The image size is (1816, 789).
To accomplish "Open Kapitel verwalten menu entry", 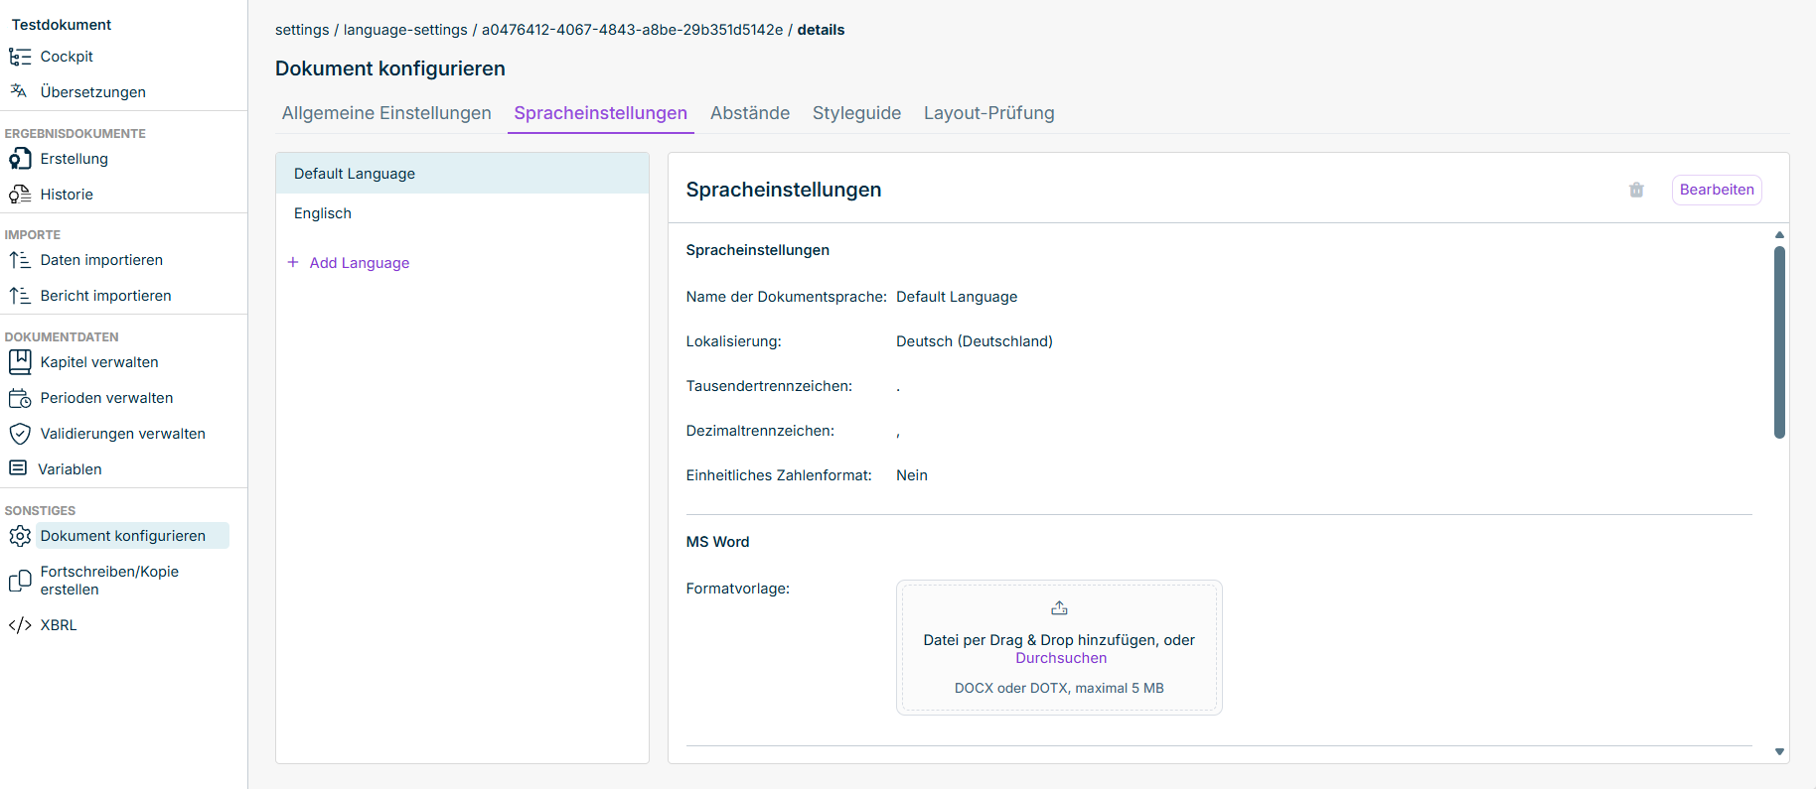I will pyautogui.click(x=99, y=362).
